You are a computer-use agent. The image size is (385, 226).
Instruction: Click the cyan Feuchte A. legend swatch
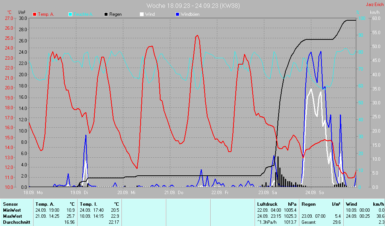[x=70, y=14]
